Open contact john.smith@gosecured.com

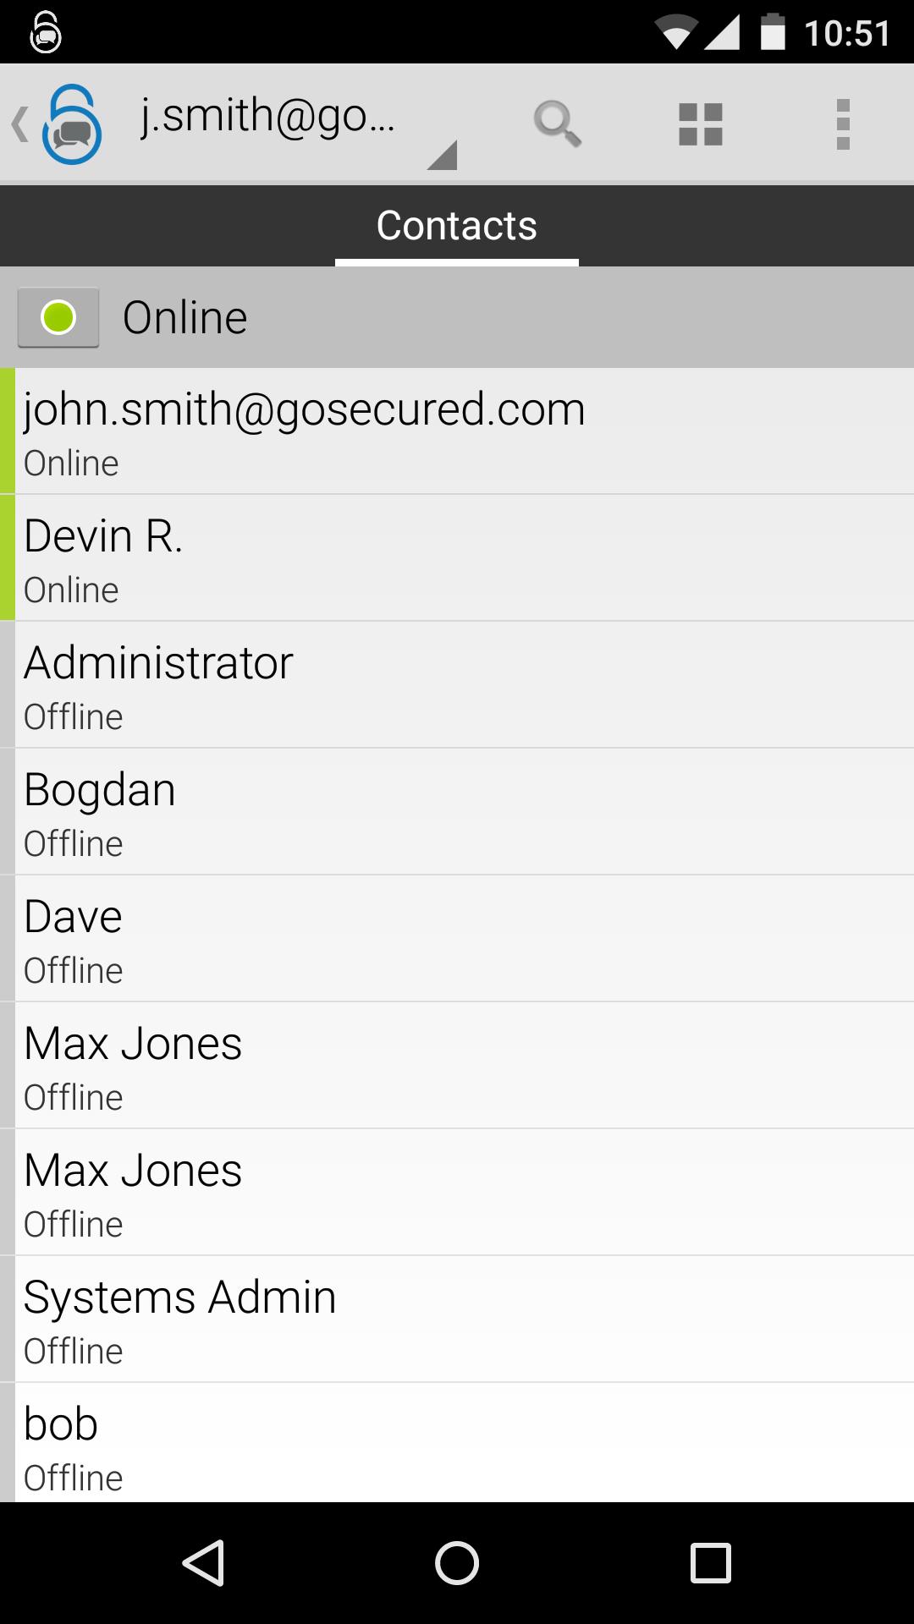(457, 431)
